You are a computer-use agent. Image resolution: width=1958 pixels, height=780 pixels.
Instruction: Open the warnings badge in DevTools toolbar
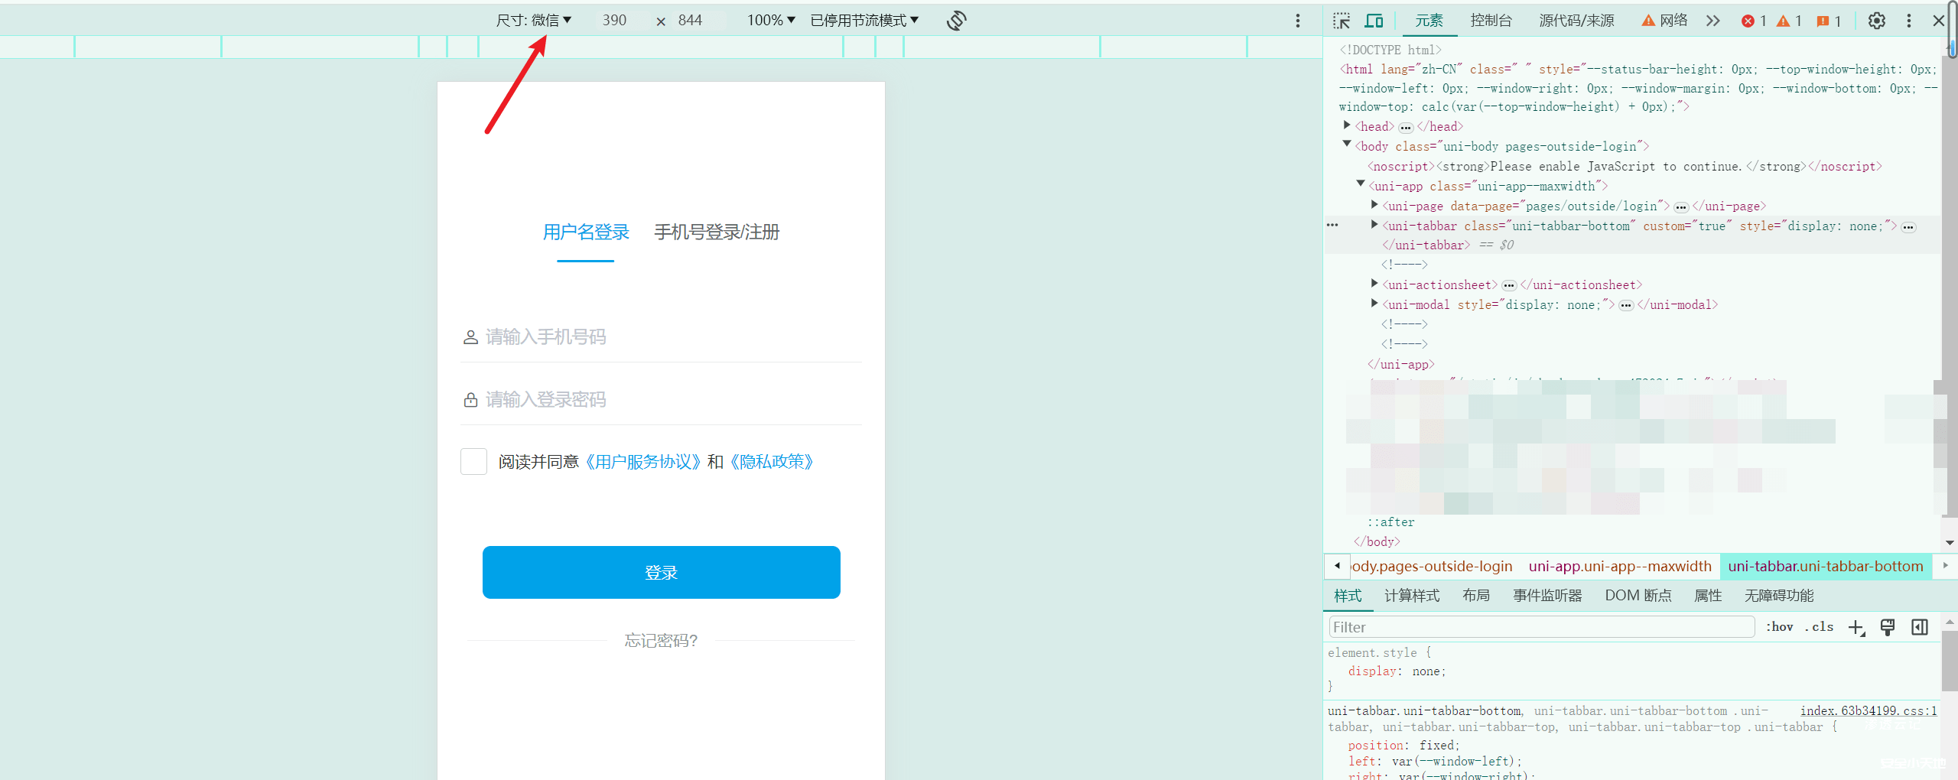point(1789,21)
